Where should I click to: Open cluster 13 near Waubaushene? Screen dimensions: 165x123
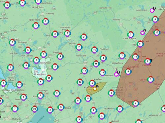[19, 85]
